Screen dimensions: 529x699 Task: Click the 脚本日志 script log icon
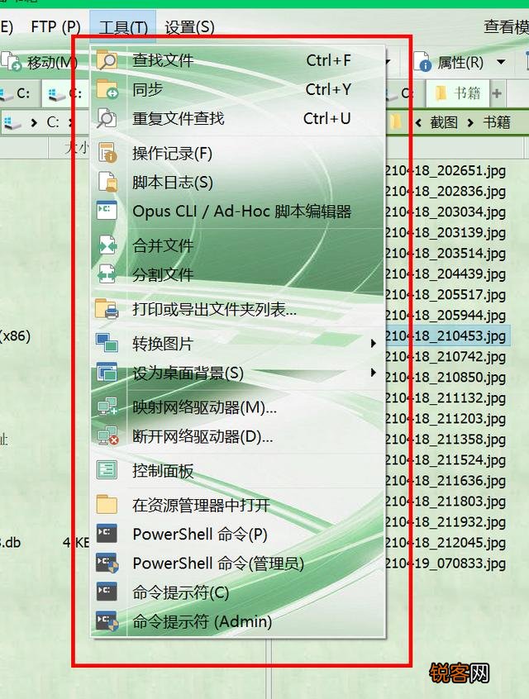click(x=107, y=182)
